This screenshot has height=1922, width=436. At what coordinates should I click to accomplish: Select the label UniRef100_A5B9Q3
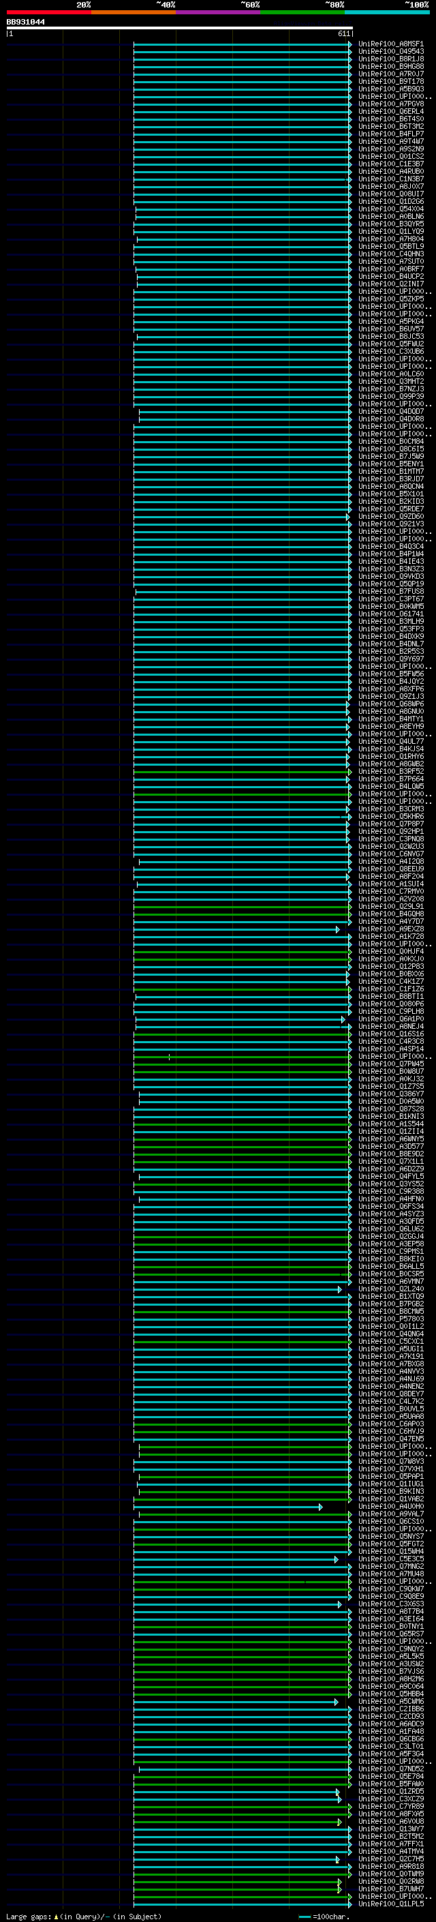[390, 89]
